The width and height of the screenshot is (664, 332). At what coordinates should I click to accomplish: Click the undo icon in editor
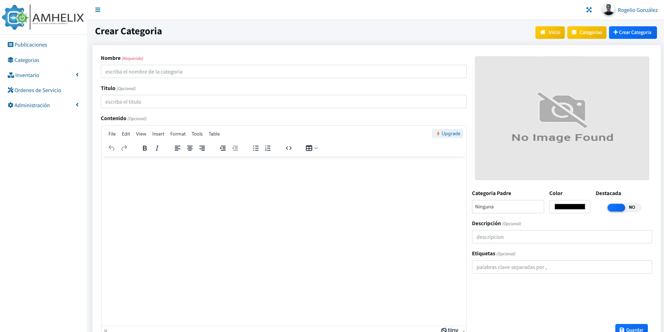click(x=111, y=148)
